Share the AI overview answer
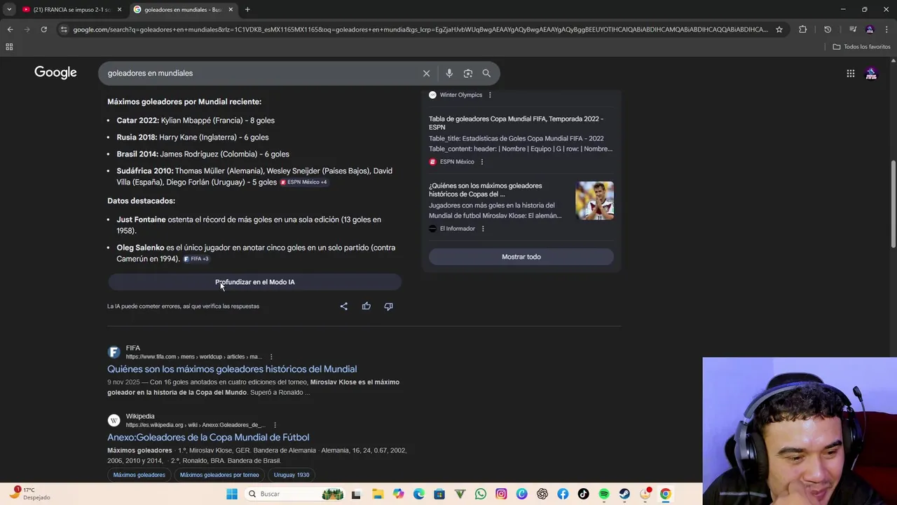This screenshot has height=505, width=897. click(x=343, y=306)
